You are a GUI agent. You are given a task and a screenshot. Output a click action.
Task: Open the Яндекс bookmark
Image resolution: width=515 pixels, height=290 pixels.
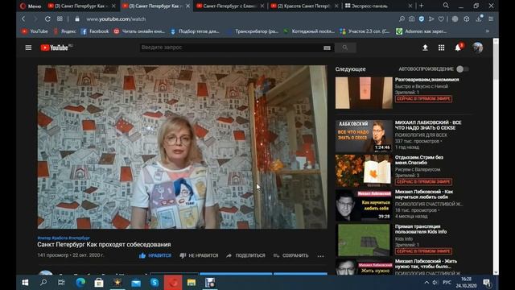(x=64, y=31)
